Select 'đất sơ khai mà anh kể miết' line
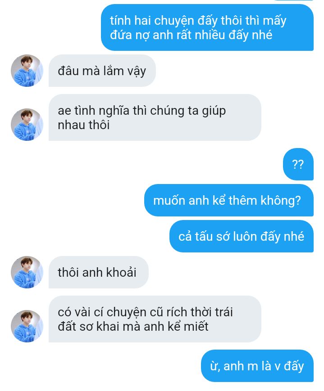 (x=133, y=326)
